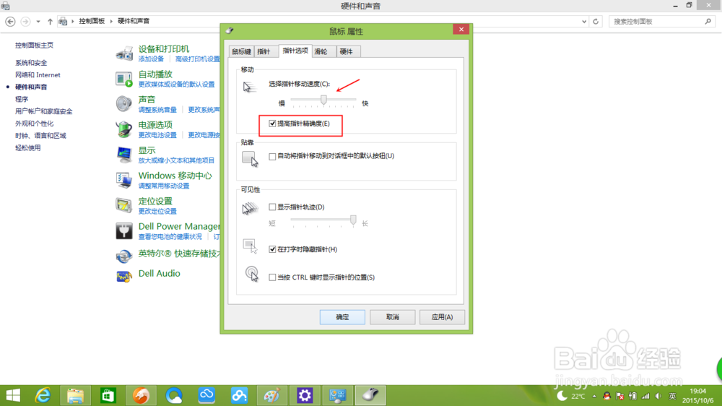Select the 指针选项 tab
The width and height of the screenshot is (722, 406).
click(295, 51)
